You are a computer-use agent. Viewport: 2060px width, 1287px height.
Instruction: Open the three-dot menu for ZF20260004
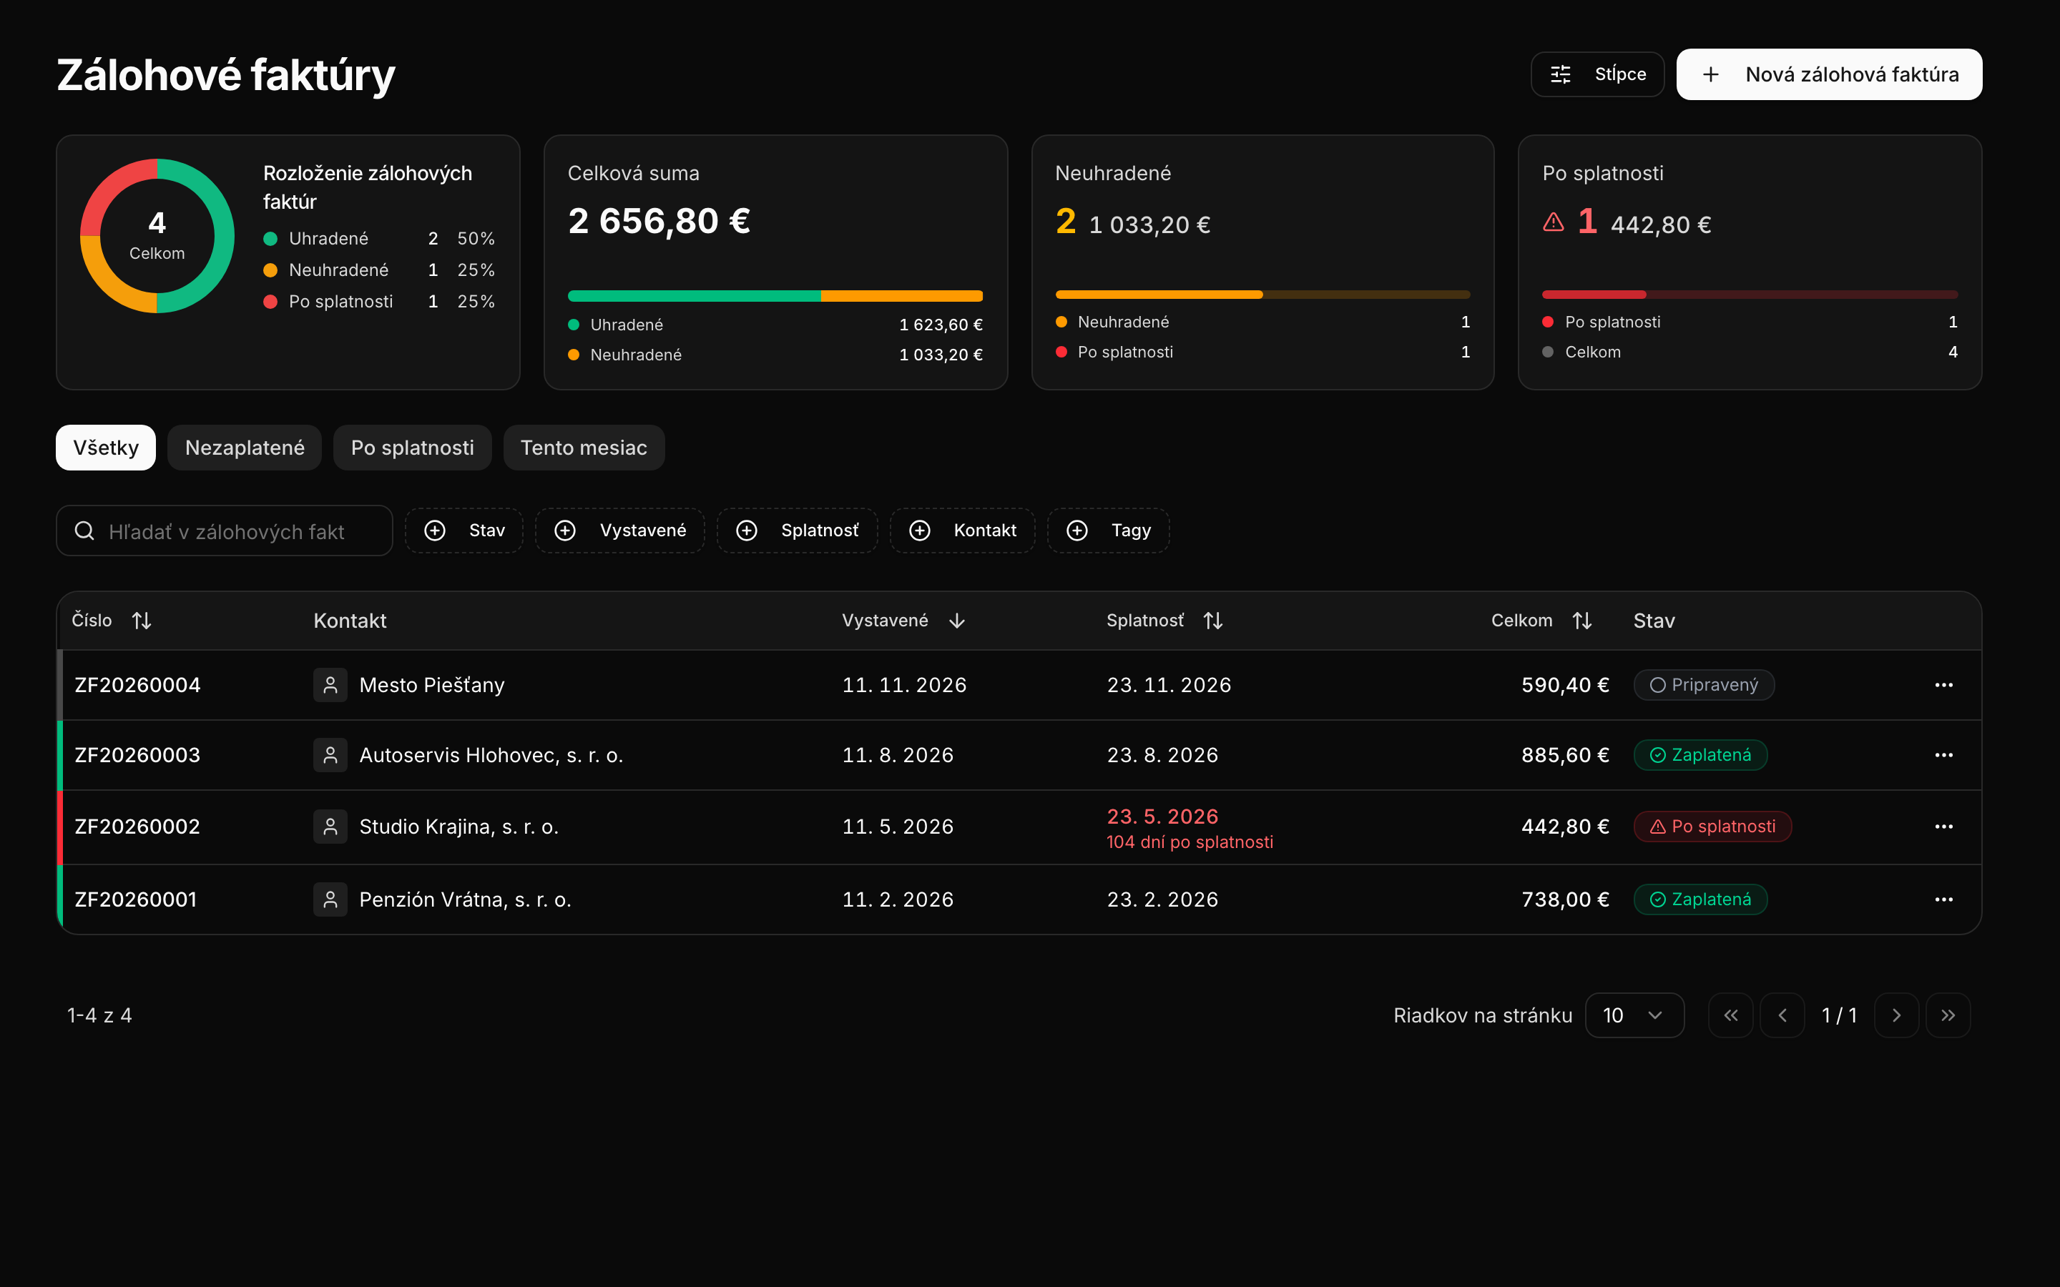pyautogui.click(x=1943, y=685)
